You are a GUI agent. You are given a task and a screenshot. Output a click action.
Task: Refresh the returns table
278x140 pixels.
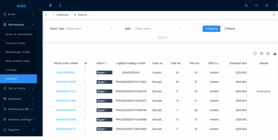255,53
